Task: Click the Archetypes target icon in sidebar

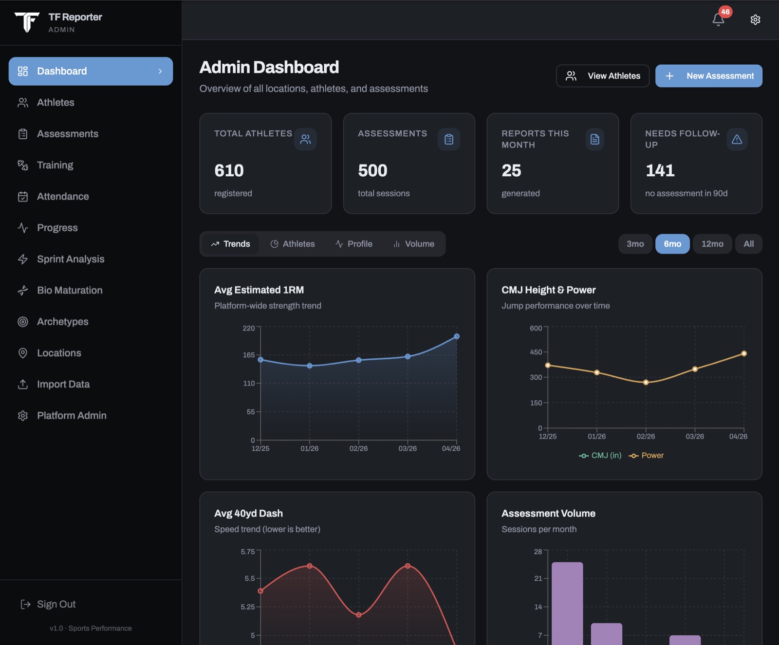Action: (23, 322)
